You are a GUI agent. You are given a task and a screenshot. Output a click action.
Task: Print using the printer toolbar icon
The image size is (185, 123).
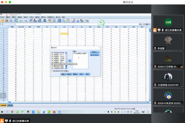[x=11, y=21]
